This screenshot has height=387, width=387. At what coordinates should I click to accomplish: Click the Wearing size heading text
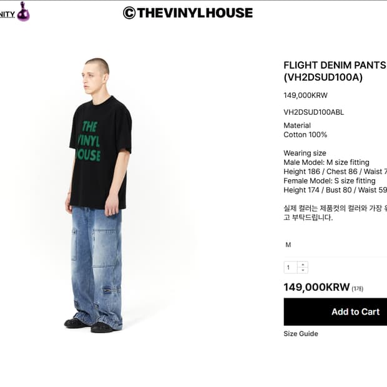(x=305, y=153)
